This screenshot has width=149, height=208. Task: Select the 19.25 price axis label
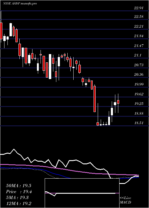point(139,104)
